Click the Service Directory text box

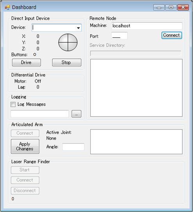[136, 54]
